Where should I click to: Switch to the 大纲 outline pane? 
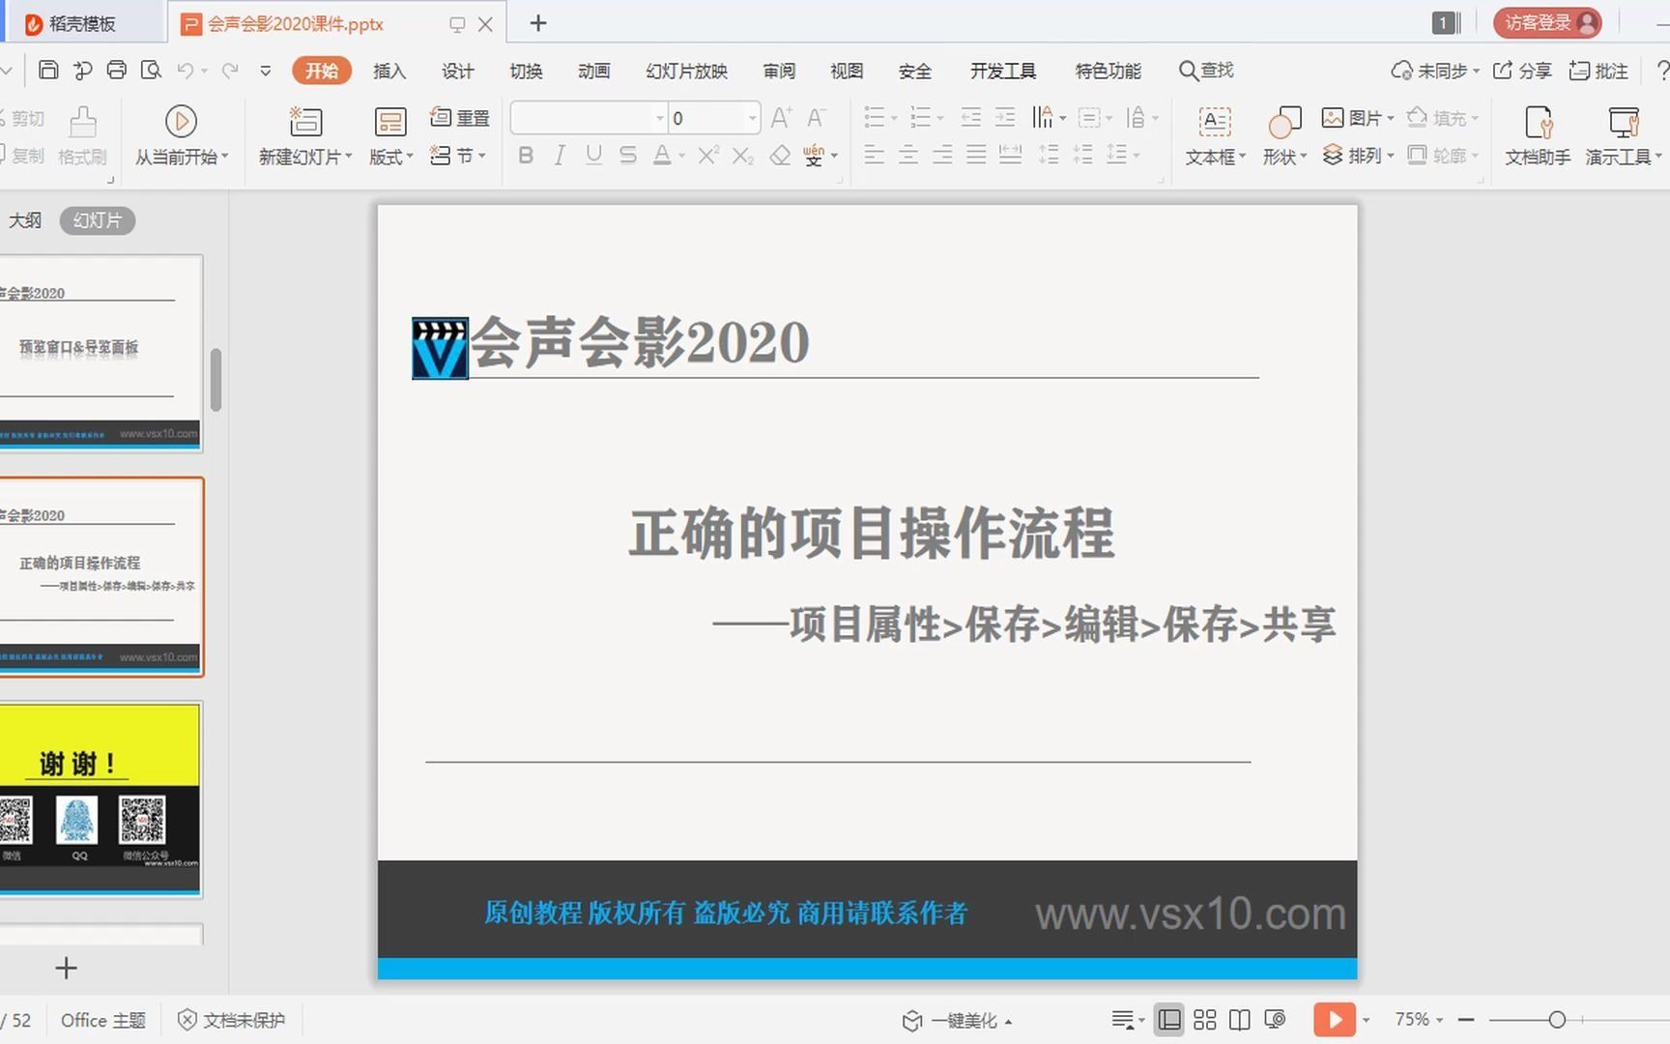pyautogui.click(x=25, y=220)
